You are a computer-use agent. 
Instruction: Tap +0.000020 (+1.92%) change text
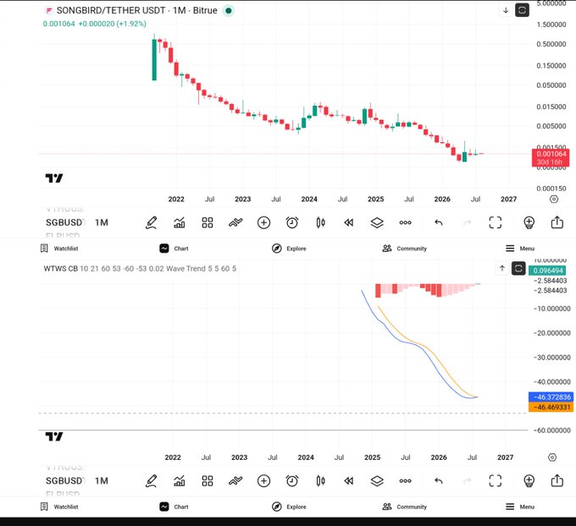point(113,24)
